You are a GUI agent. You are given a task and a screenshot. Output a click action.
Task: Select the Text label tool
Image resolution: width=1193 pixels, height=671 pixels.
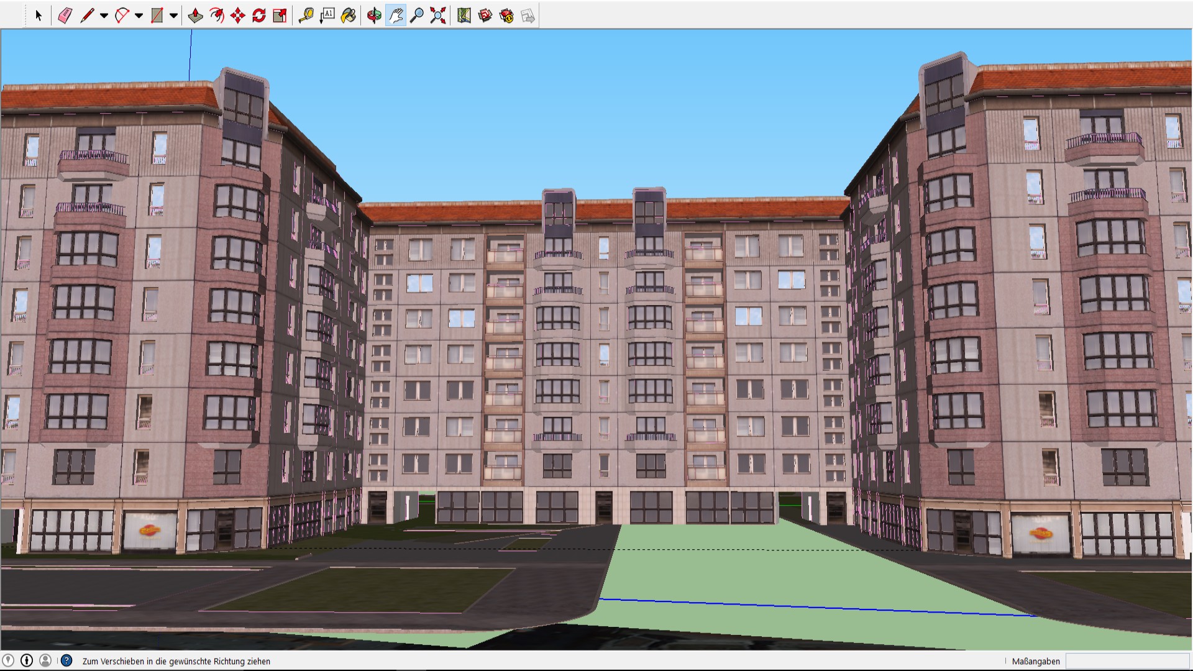point(327,16)
